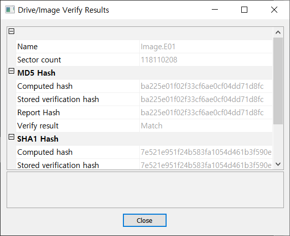The height and width of the screenshot is (236, 290).
Task: Click the Close button
Action: click(x=145, y=220)
